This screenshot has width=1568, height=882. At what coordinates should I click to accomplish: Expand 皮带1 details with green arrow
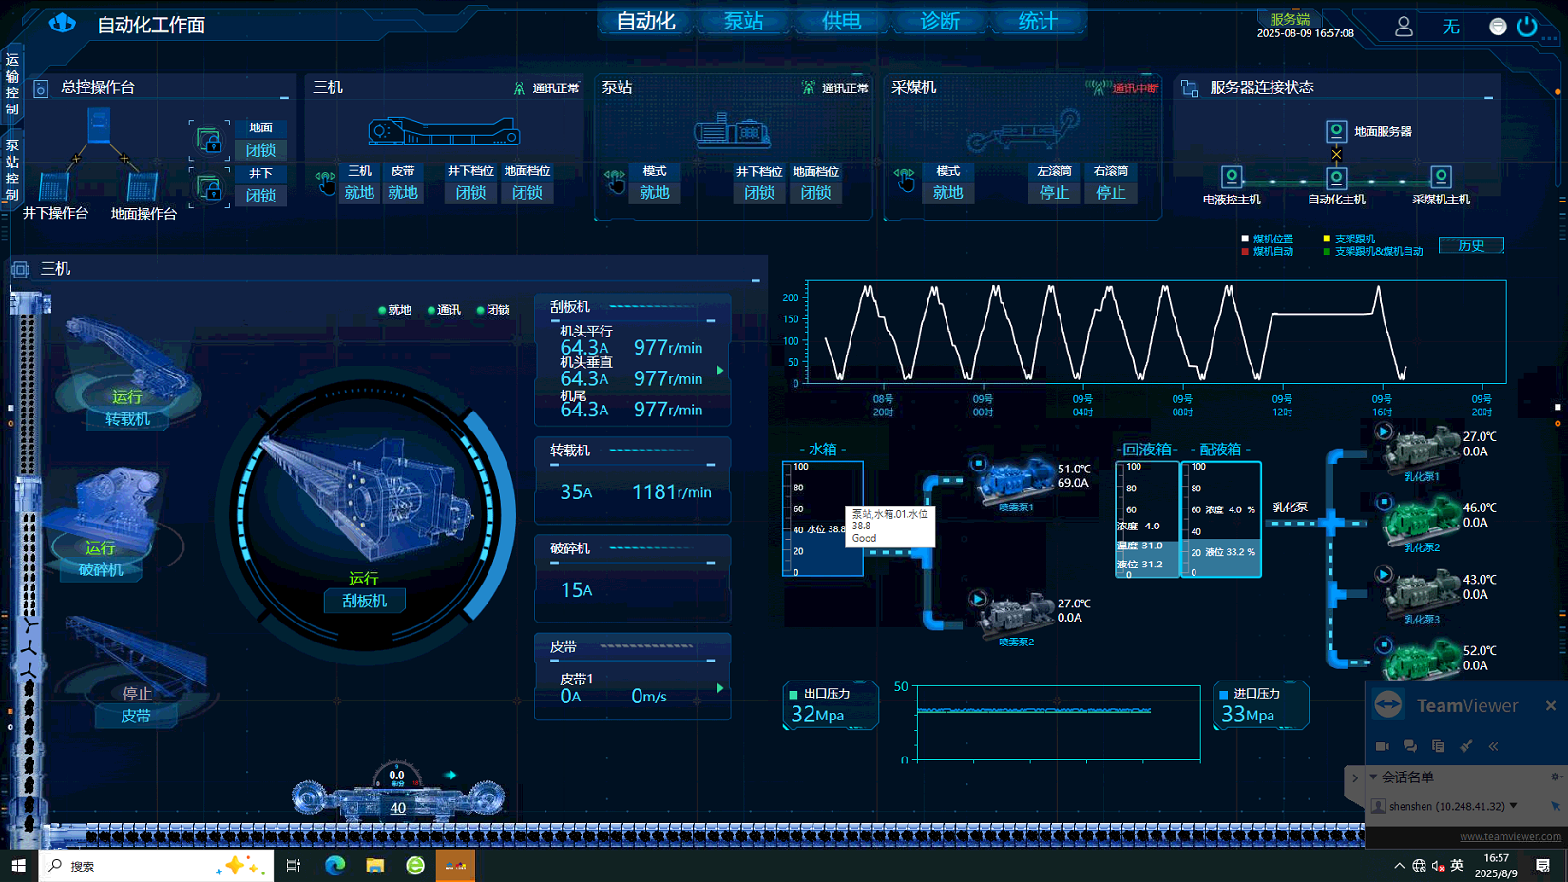click(x=719, y=688)
